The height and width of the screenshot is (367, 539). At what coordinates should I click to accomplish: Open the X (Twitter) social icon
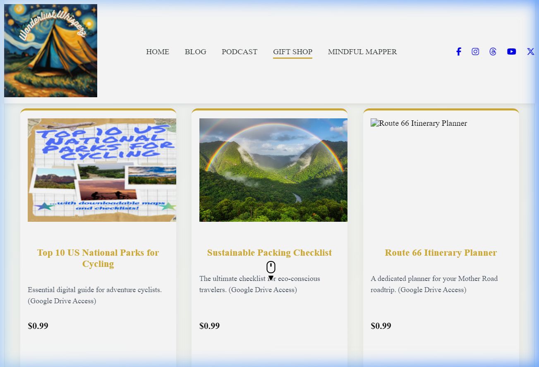[531, 52]
